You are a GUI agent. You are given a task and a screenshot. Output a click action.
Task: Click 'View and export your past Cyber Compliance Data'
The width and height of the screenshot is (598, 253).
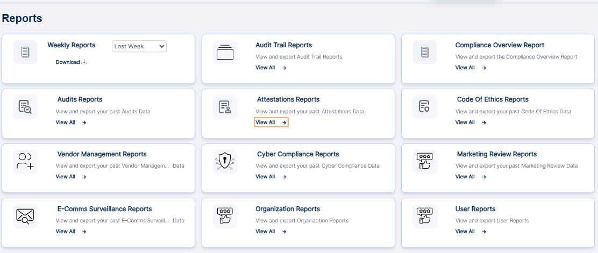317,166
